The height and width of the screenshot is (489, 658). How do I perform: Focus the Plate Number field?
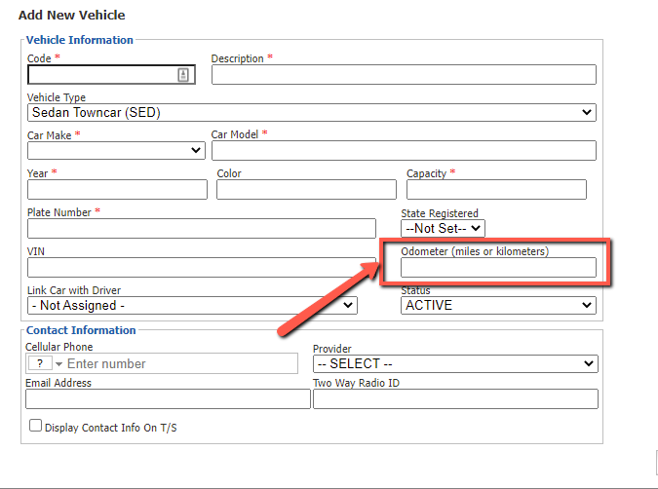tap(202, 229)
